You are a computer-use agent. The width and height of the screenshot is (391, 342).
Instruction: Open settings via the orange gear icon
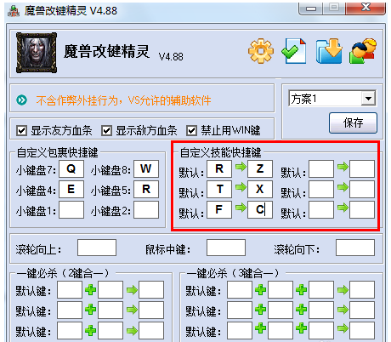[261, 51]
